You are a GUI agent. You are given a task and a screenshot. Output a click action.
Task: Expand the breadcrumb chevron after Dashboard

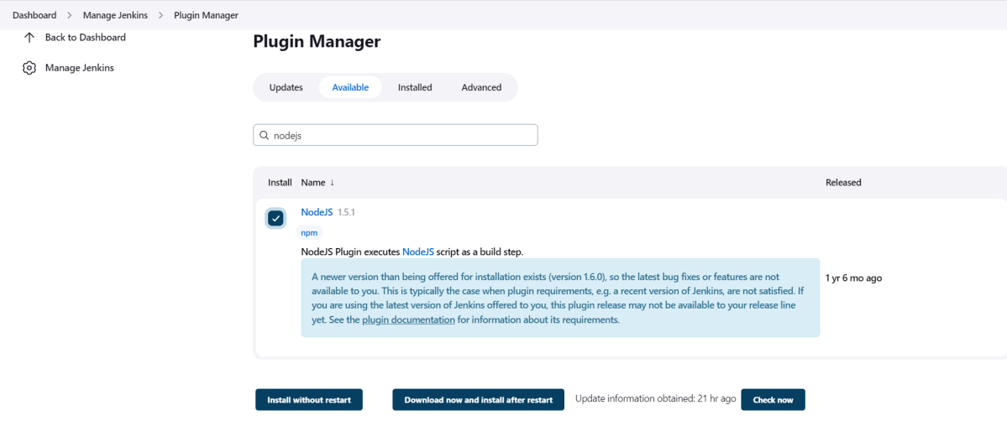pyautogui.click(x=70, y=15)
